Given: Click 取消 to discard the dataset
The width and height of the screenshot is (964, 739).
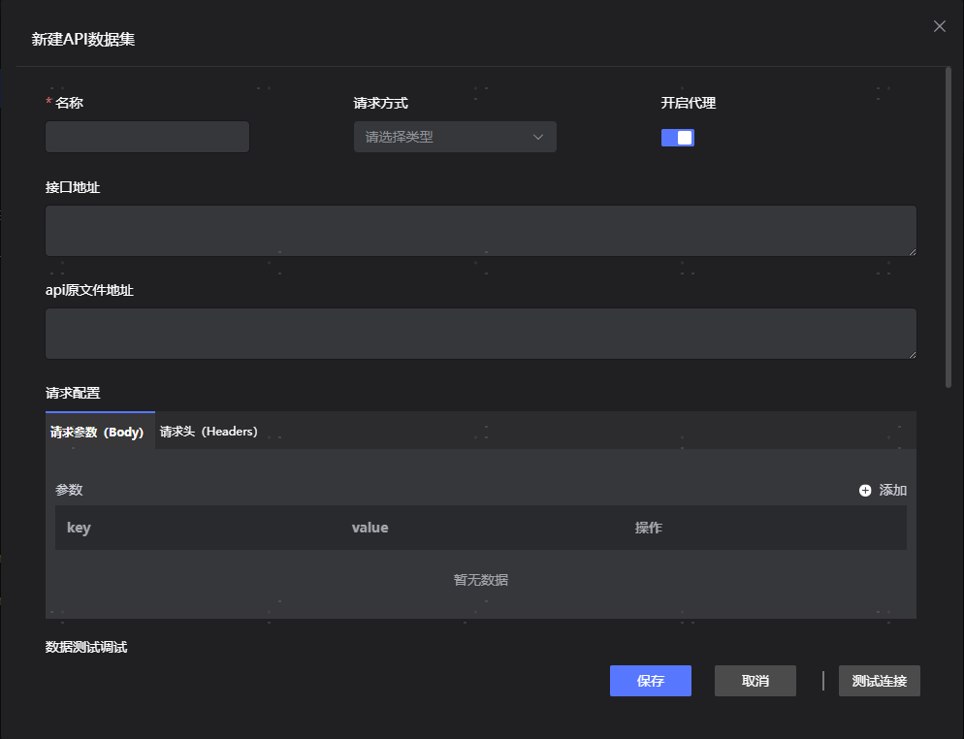Looking at the screenshot, I should pos(755,681).
